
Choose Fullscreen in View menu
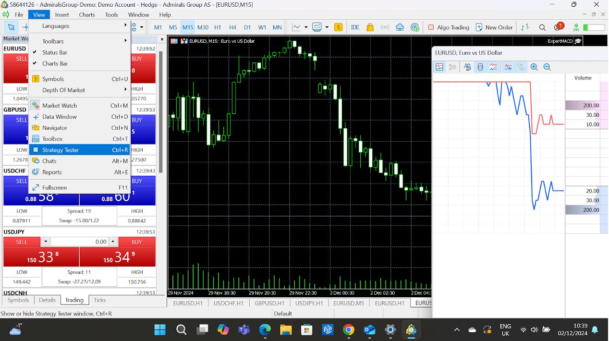(80, 187)
